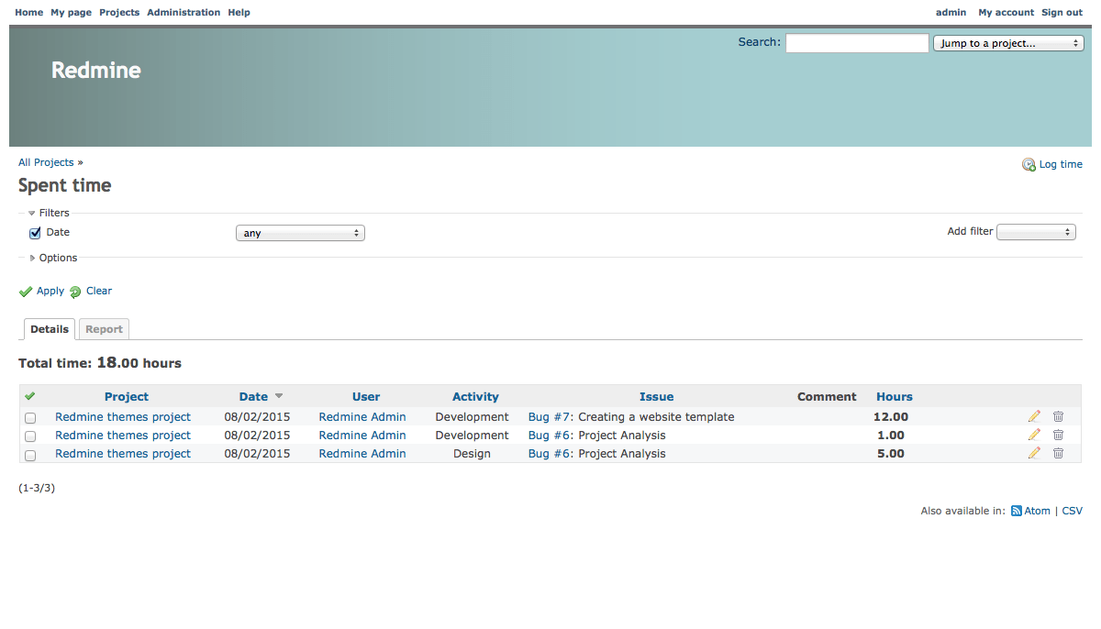Sort by the Date column header
This screenshot has width=1101, height=629.
pos(253,397)
